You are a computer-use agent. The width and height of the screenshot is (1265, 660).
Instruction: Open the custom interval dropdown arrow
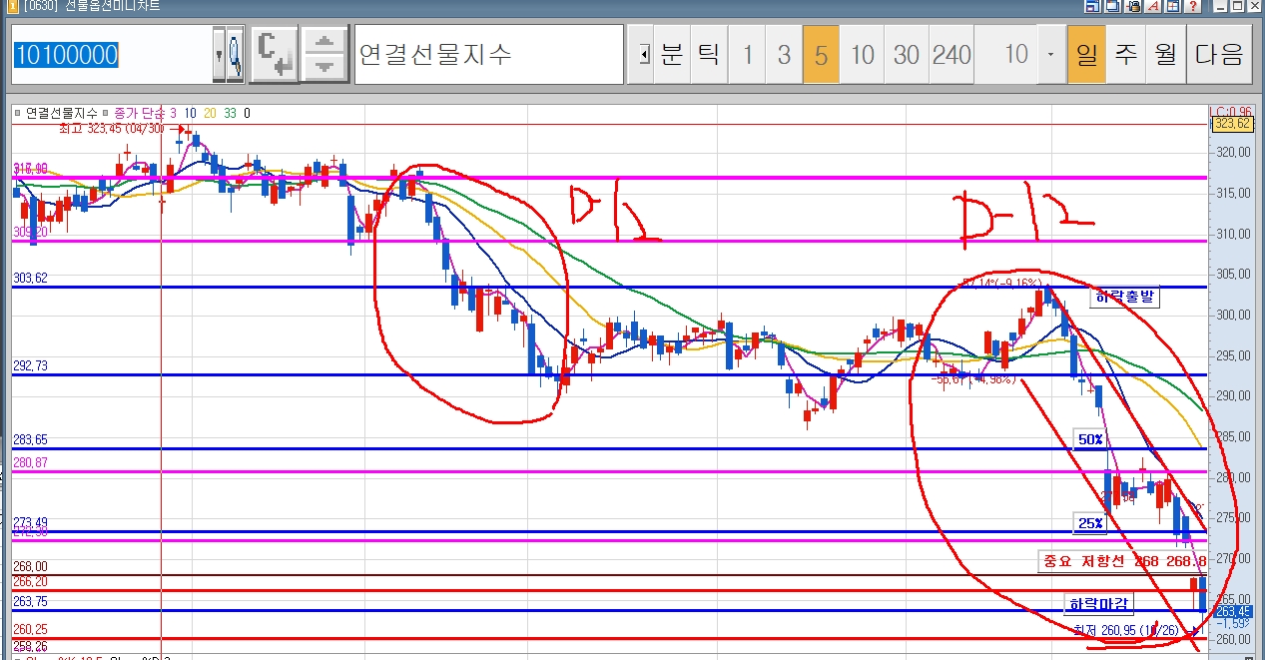tap(1049, 54)
